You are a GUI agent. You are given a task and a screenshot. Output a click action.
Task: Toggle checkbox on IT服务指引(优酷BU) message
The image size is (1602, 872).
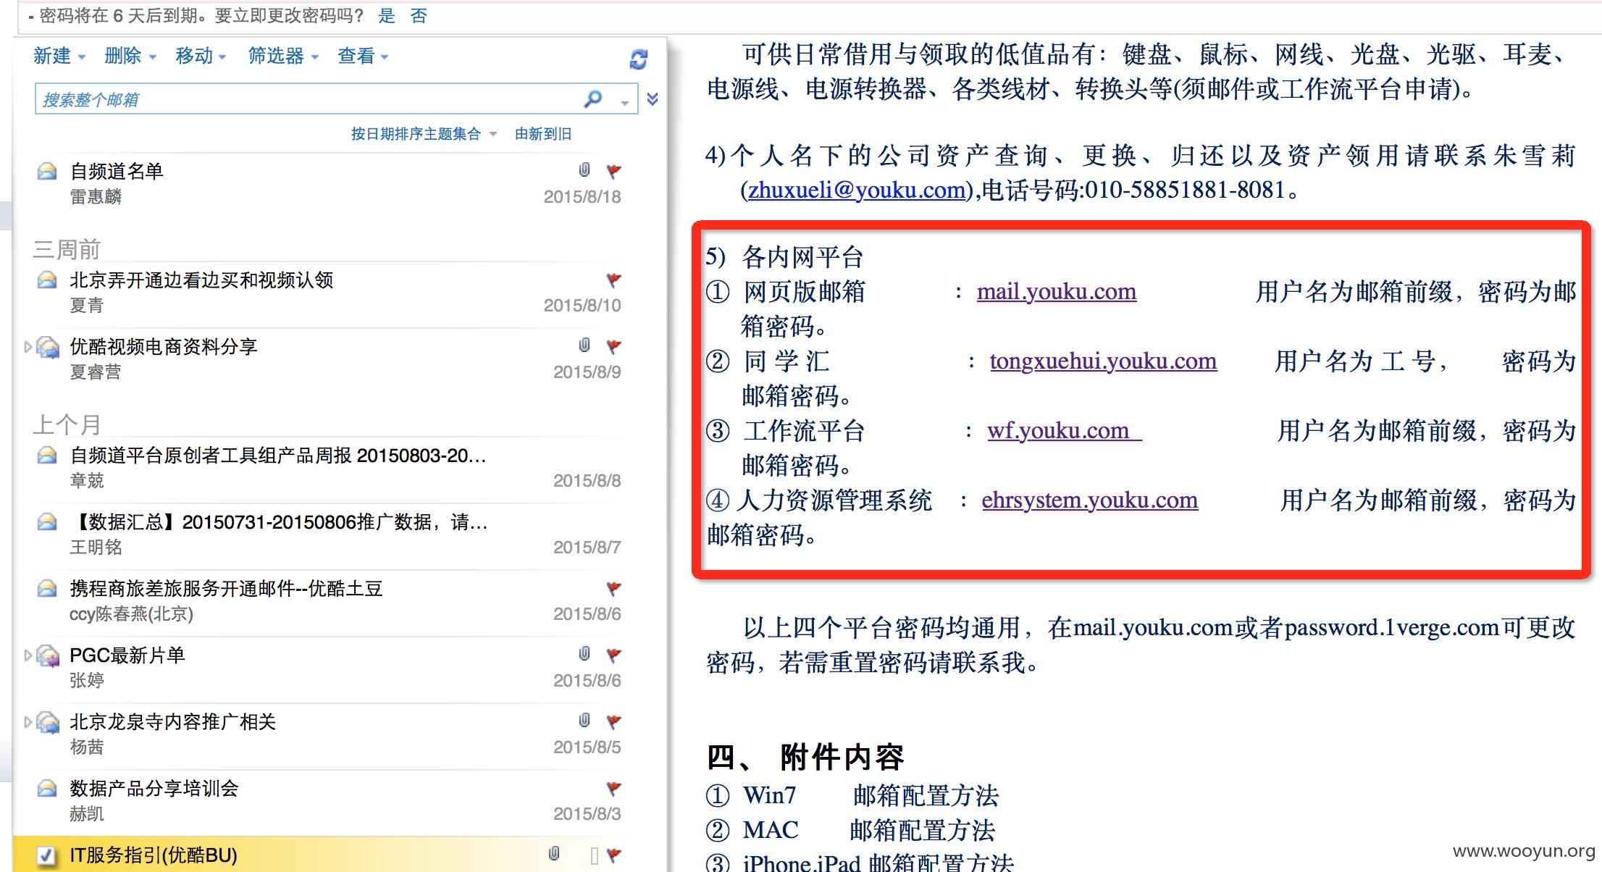(46, 855)
